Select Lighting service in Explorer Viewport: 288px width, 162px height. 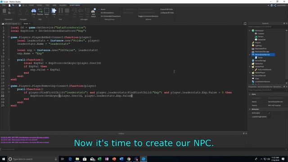click(x=258, y=45)
